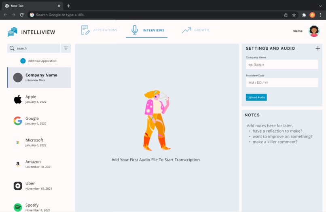Viewport: 326px width, 212px height.
Task: Click the search magnifier icon
Action: (x=12, y=48)
